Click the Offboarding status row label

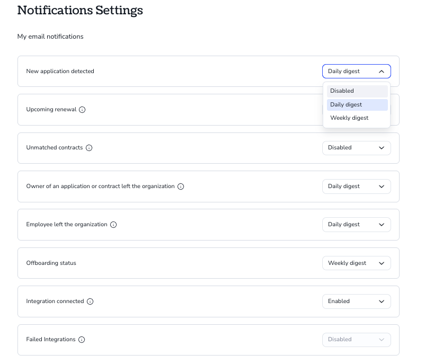click(x=51, y=263)
